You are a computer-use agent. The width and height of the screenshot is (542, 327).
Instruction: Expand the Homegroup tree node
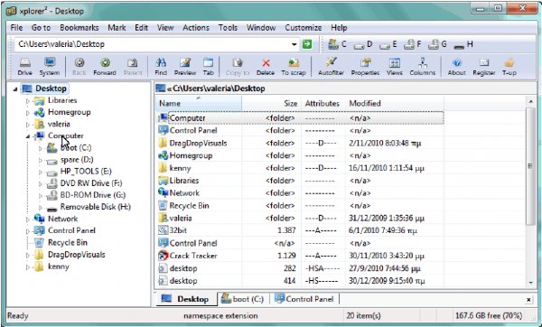[28, 113]
